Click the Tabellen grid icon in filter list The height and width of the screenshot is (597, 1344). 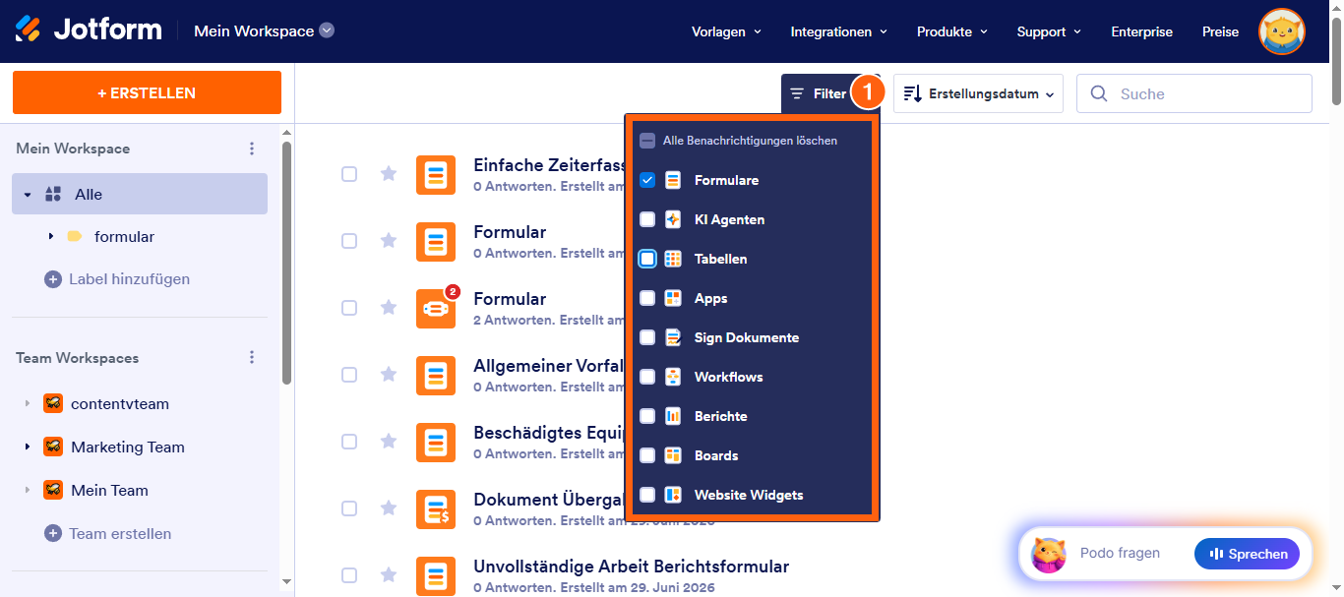click(x=673, y=259)
